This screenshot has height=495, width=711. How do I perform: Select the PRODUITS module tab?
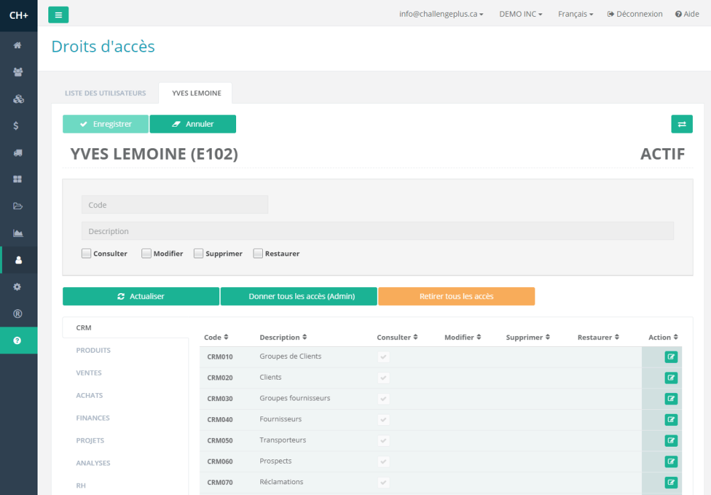(93, 350)
